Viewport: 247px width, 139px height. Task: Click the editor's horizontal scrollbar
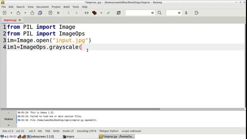point(80,109)
